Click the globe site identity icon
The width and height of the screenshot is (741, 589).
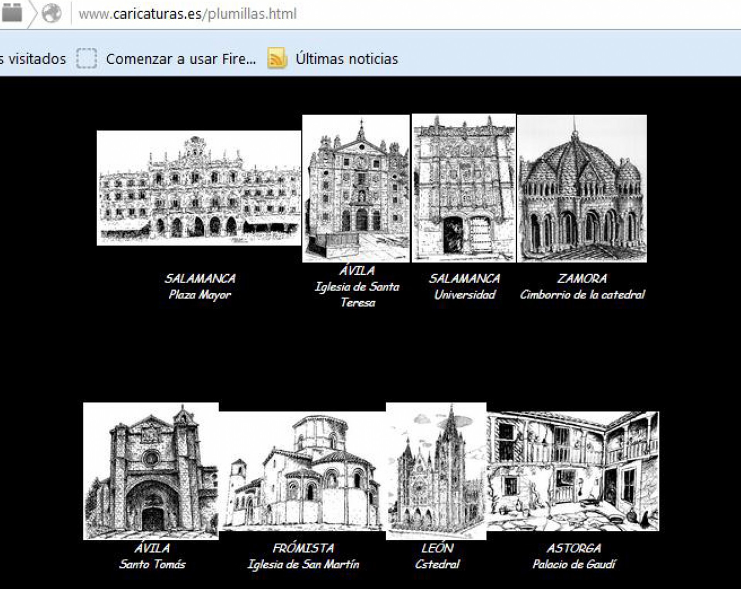click(x=52, y=14)
